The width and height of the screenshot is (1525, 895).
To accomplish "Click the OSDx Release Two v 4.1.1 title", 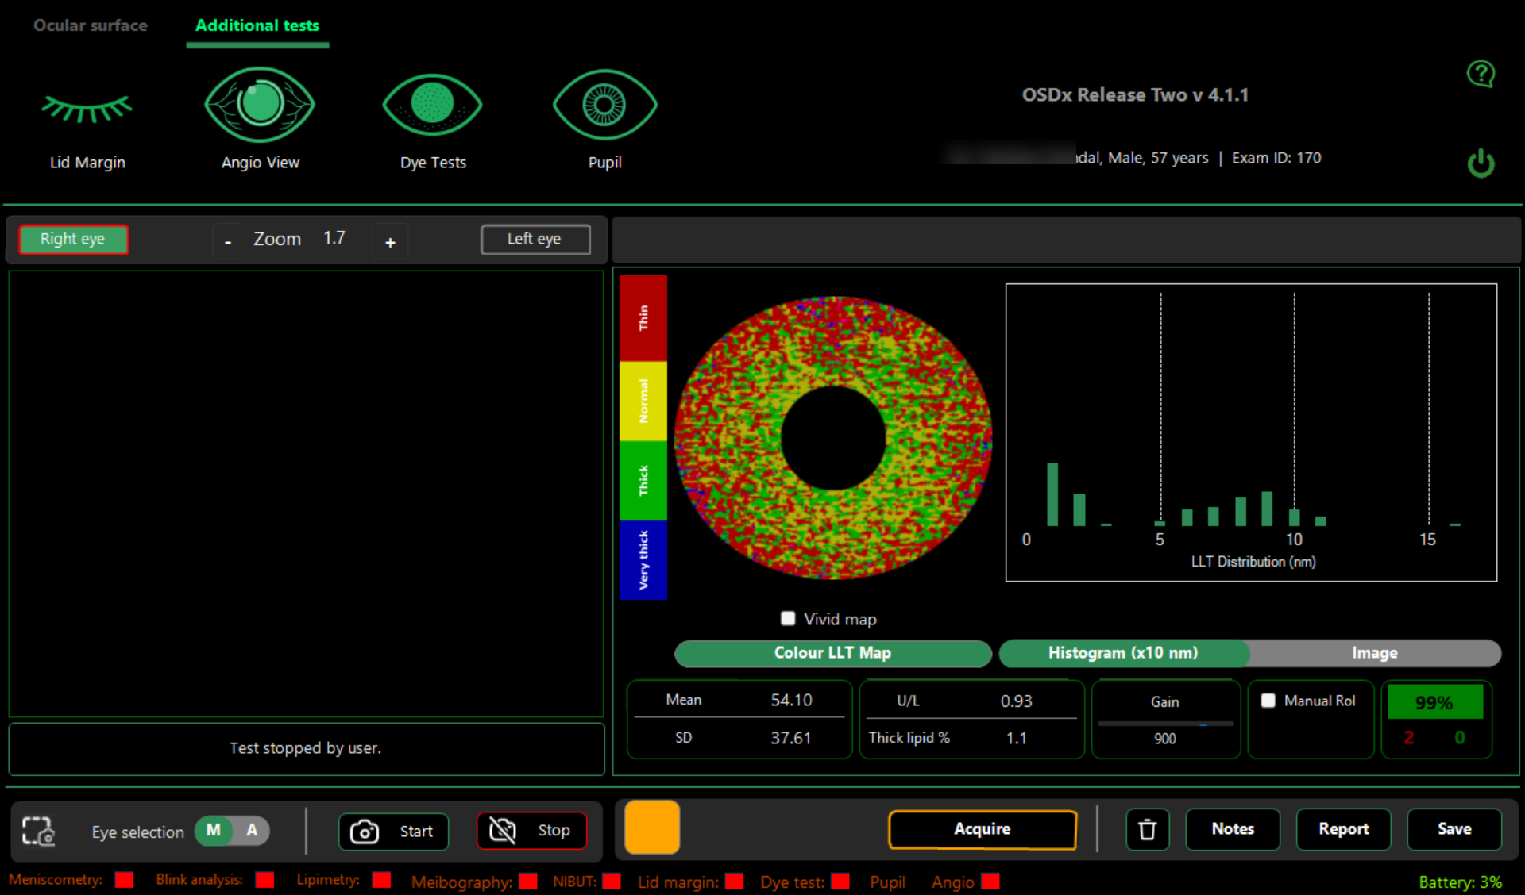I will pyautogui.click(x=1135, y=95).
